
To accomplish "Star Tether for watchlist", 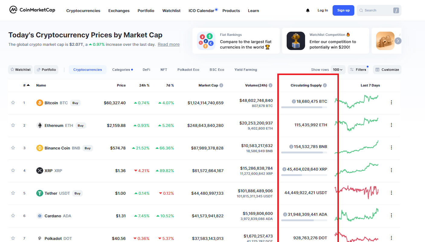I will pos(13,193).
